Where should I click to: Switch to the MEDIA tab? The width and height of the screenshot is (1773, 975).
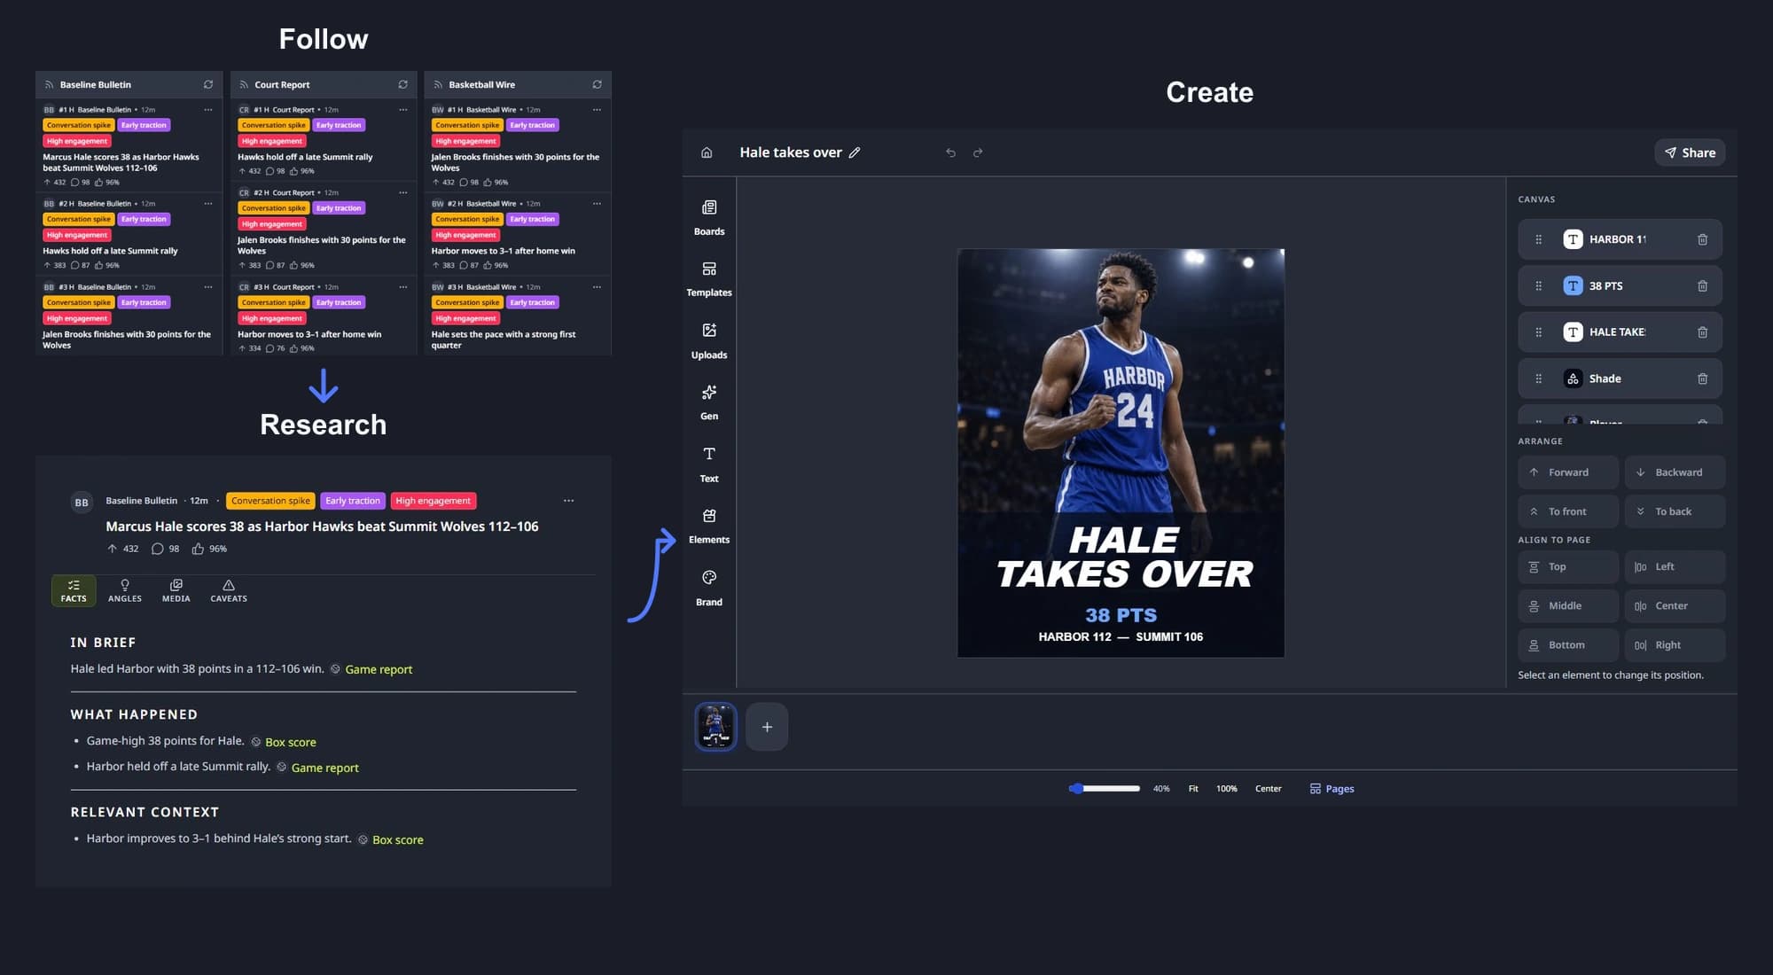click(x=176, y=591)
